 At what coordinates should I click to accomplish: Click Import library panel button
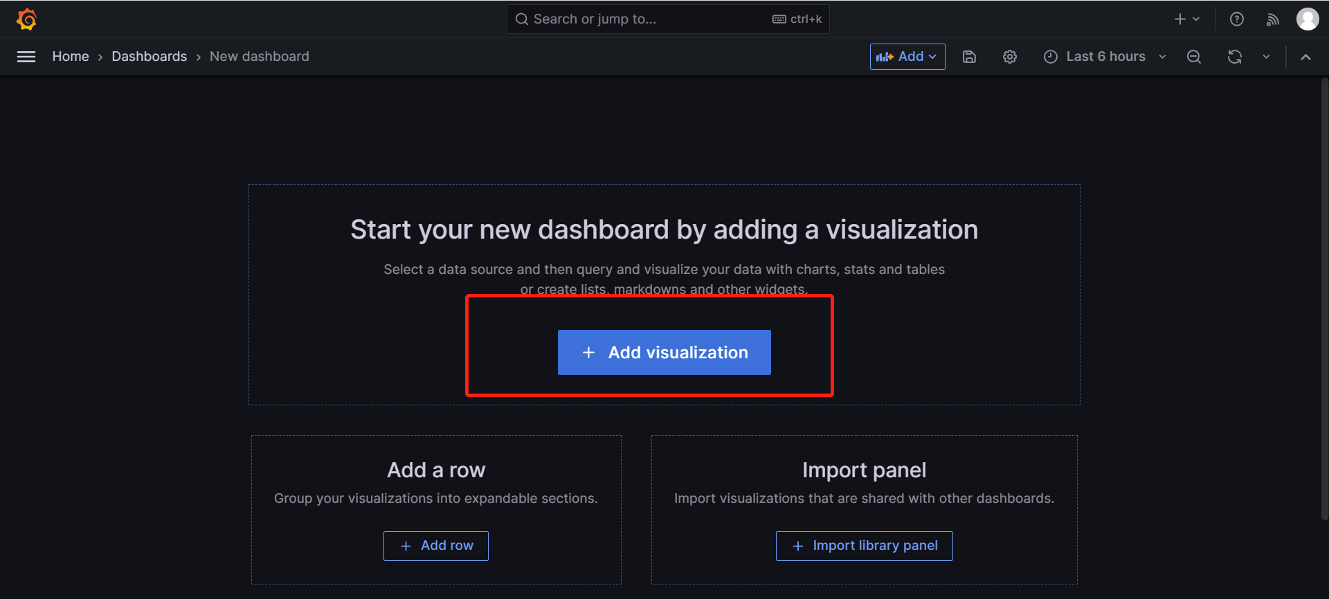click(864, 546)
